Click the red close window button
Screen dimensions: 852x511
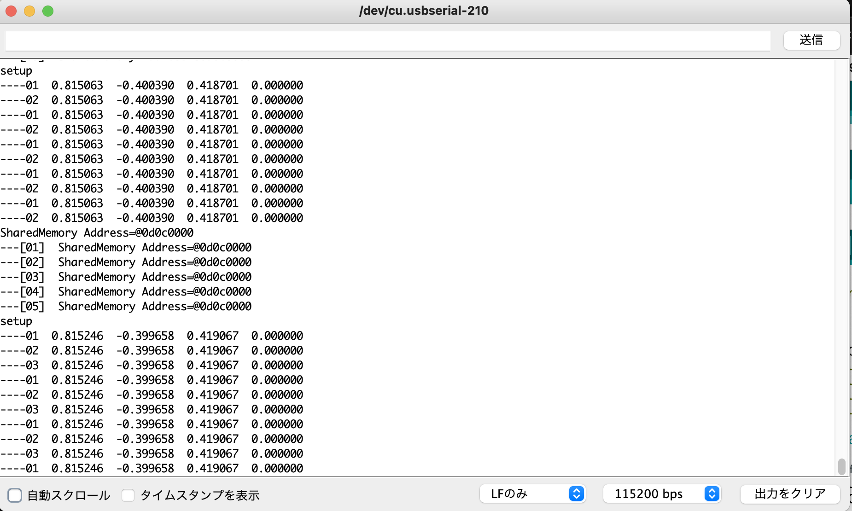pyautogui.click(x=11, y=11)
